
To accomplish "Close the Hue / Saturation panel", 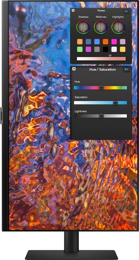I will pyautogui.click(x=74, y=69).
